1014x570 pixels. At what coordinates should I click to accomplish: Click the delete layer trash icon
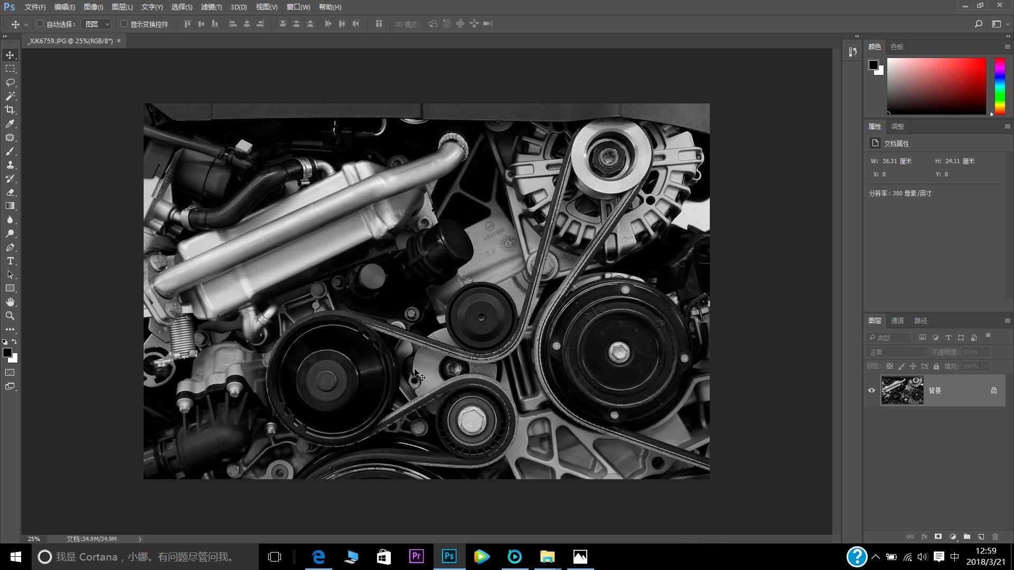click(x=995, y=537)
